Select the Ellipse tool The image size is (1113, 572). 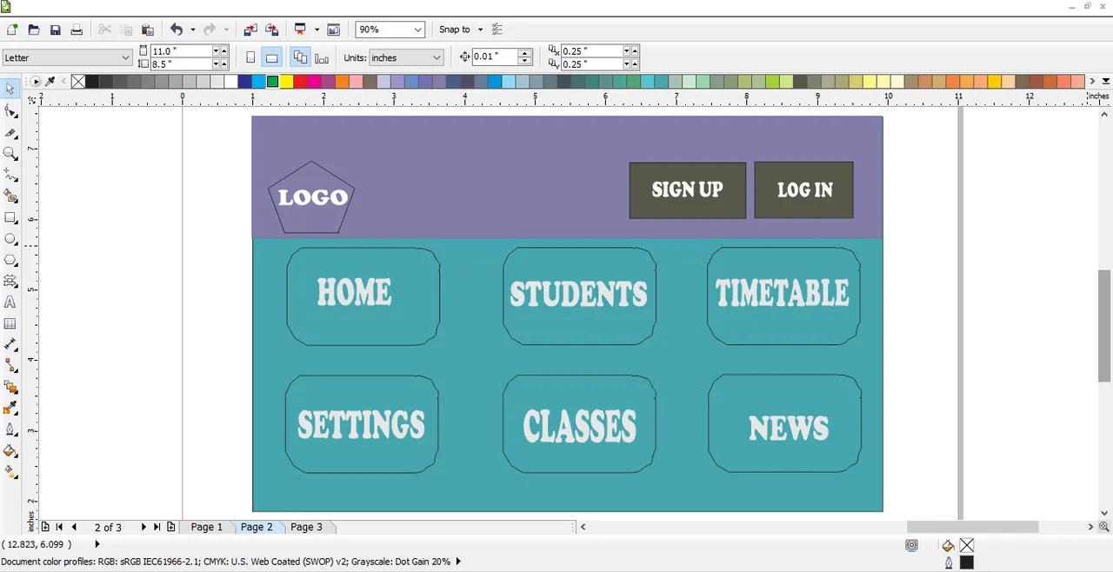[x=10, y=239]
